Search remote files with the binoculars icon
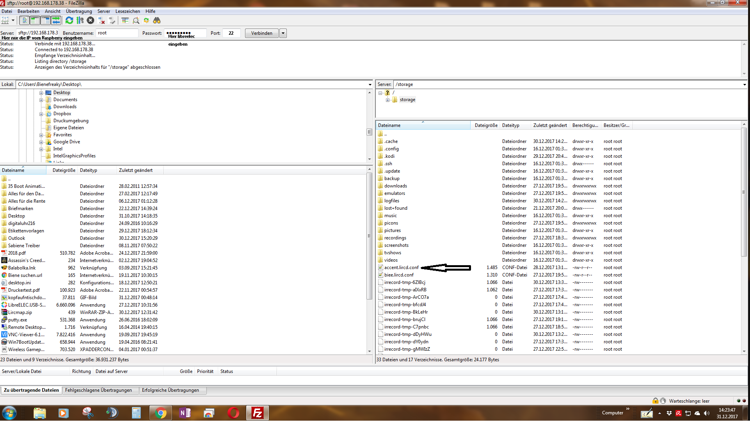Screen dimensions: 750x421 157,20
